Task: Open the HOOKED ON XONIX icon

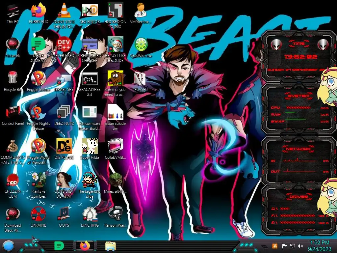Action: [x=116, y=10]
